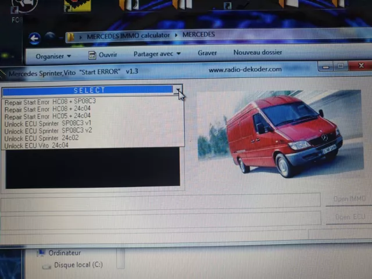Click the Explorer back arrow button
The image size is (372, 279).
35,38
